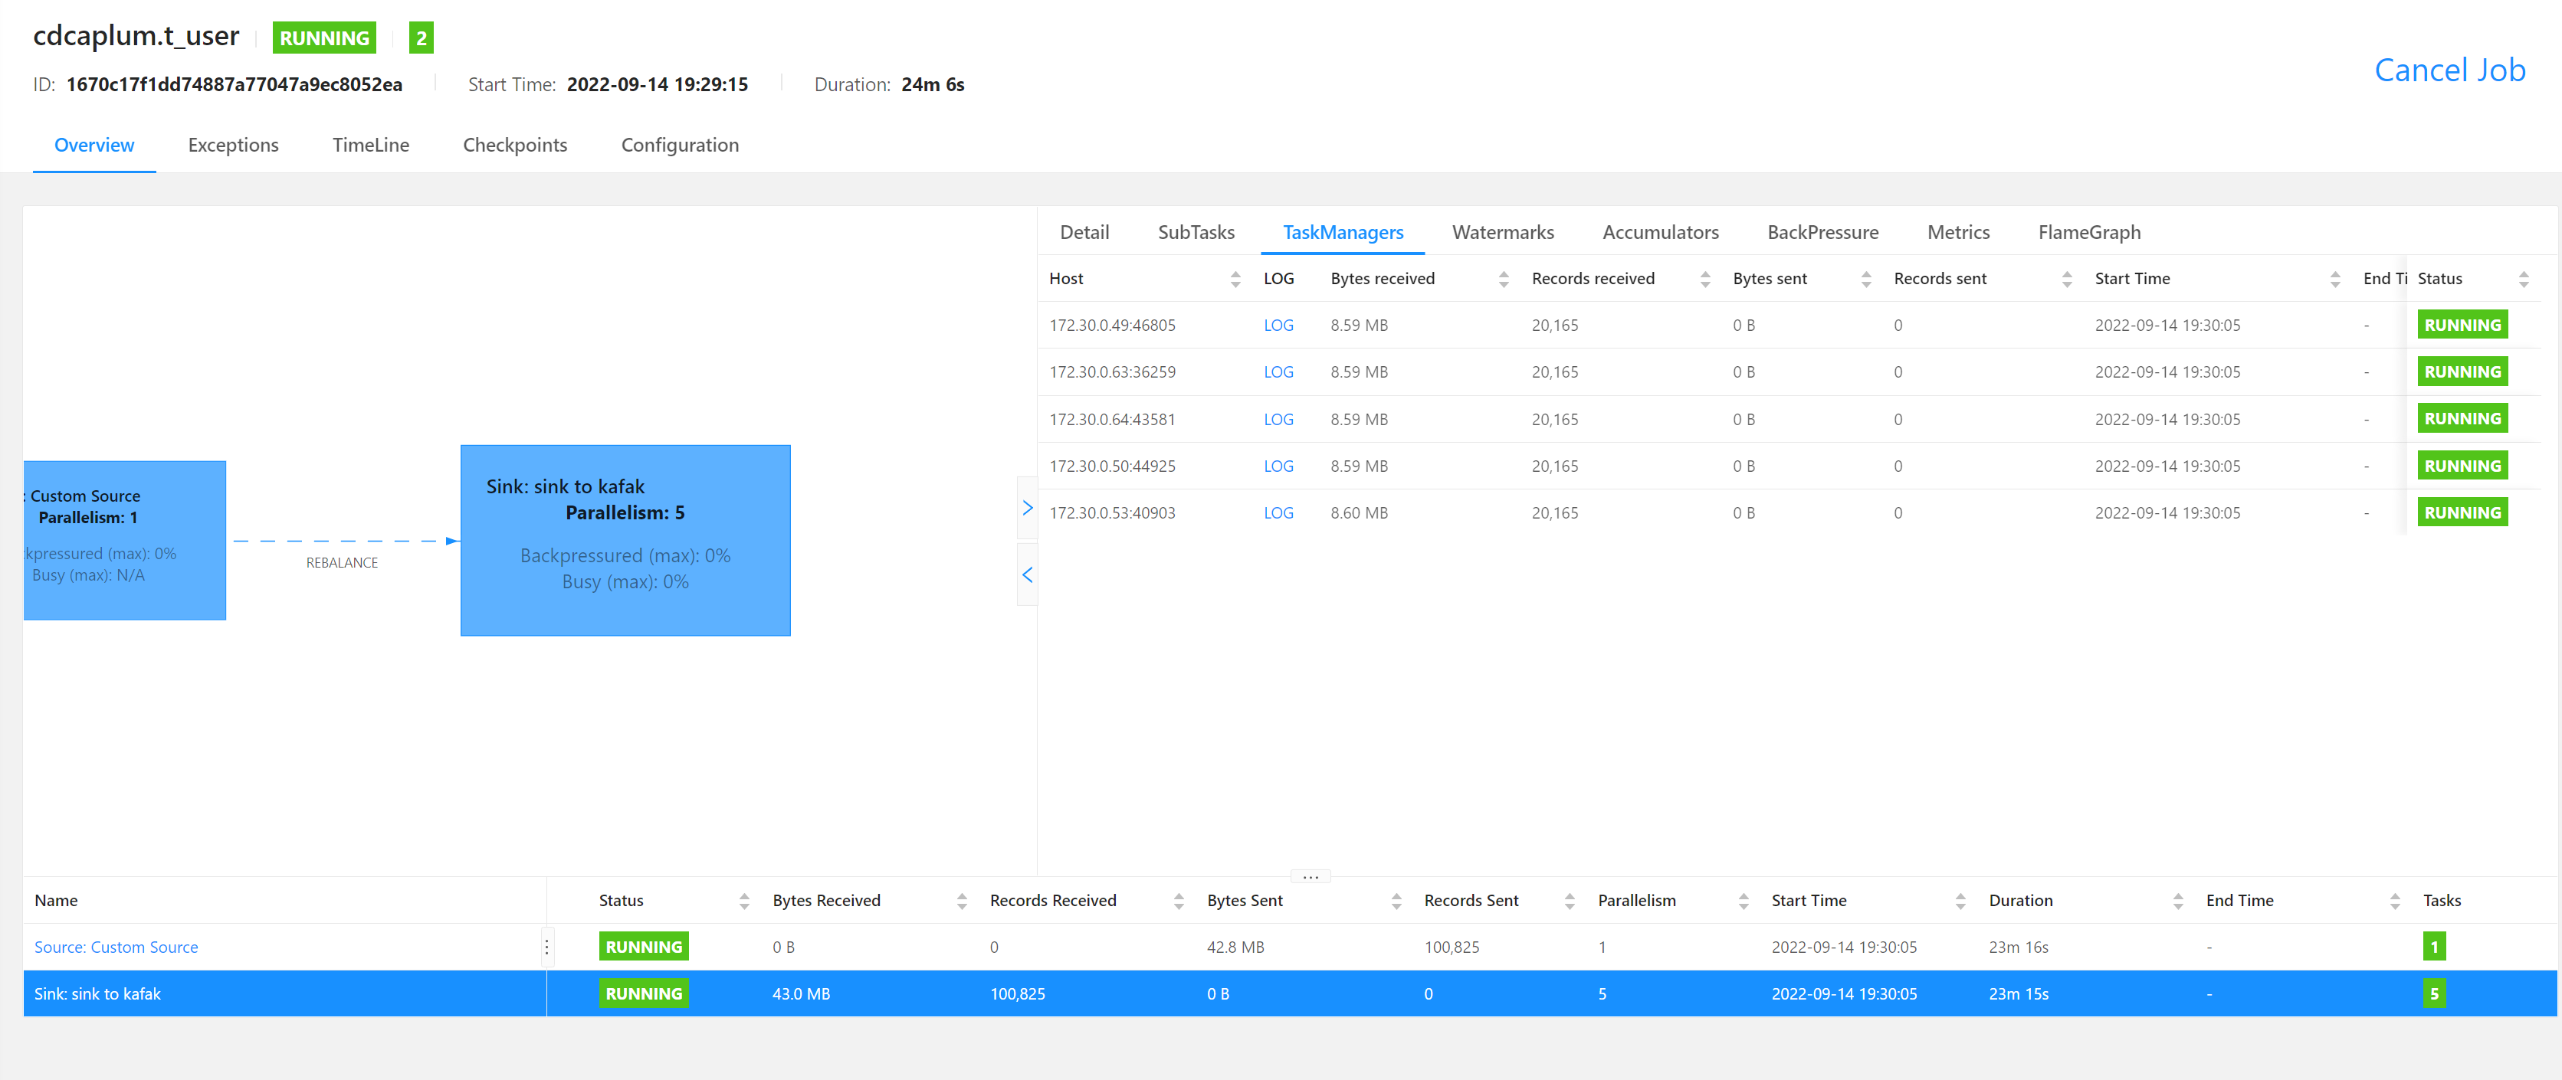
Task: Collapse detail panel with left chevron
Action: (1026, 574)
